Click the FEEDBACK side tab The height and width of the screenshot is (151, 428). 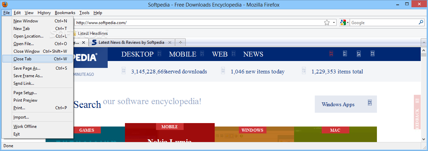point(417,112)
